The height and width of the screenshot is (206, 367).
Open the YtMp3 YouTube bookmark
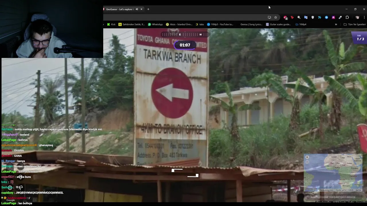[x=220, y=24]
